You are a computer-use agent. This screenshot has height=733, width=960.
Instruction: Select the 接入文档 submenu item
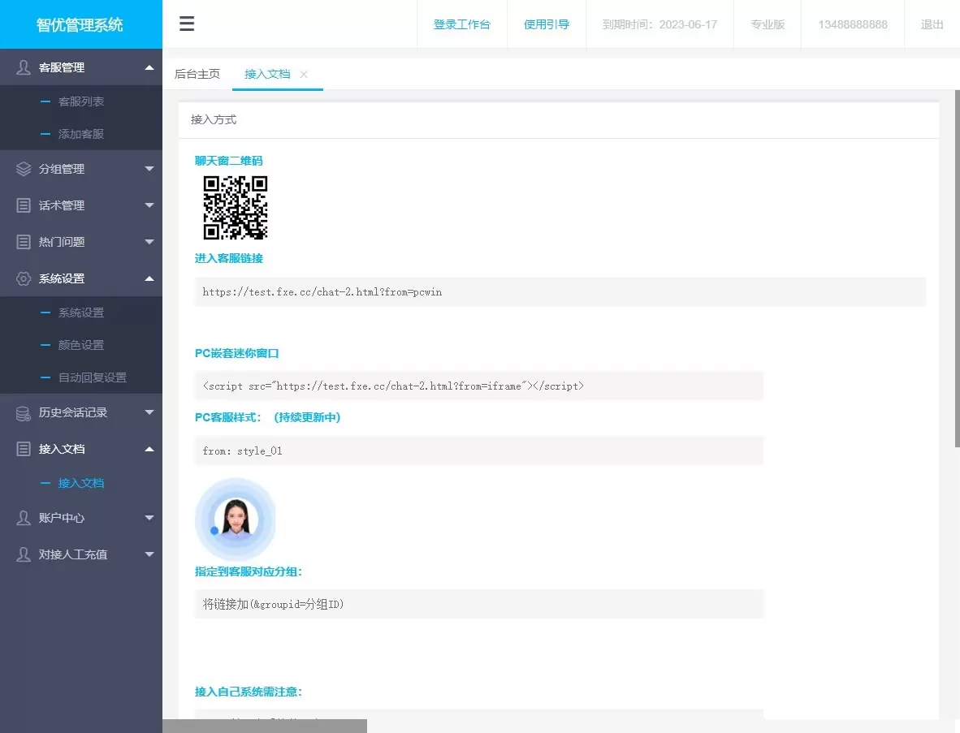click(81, 483)
